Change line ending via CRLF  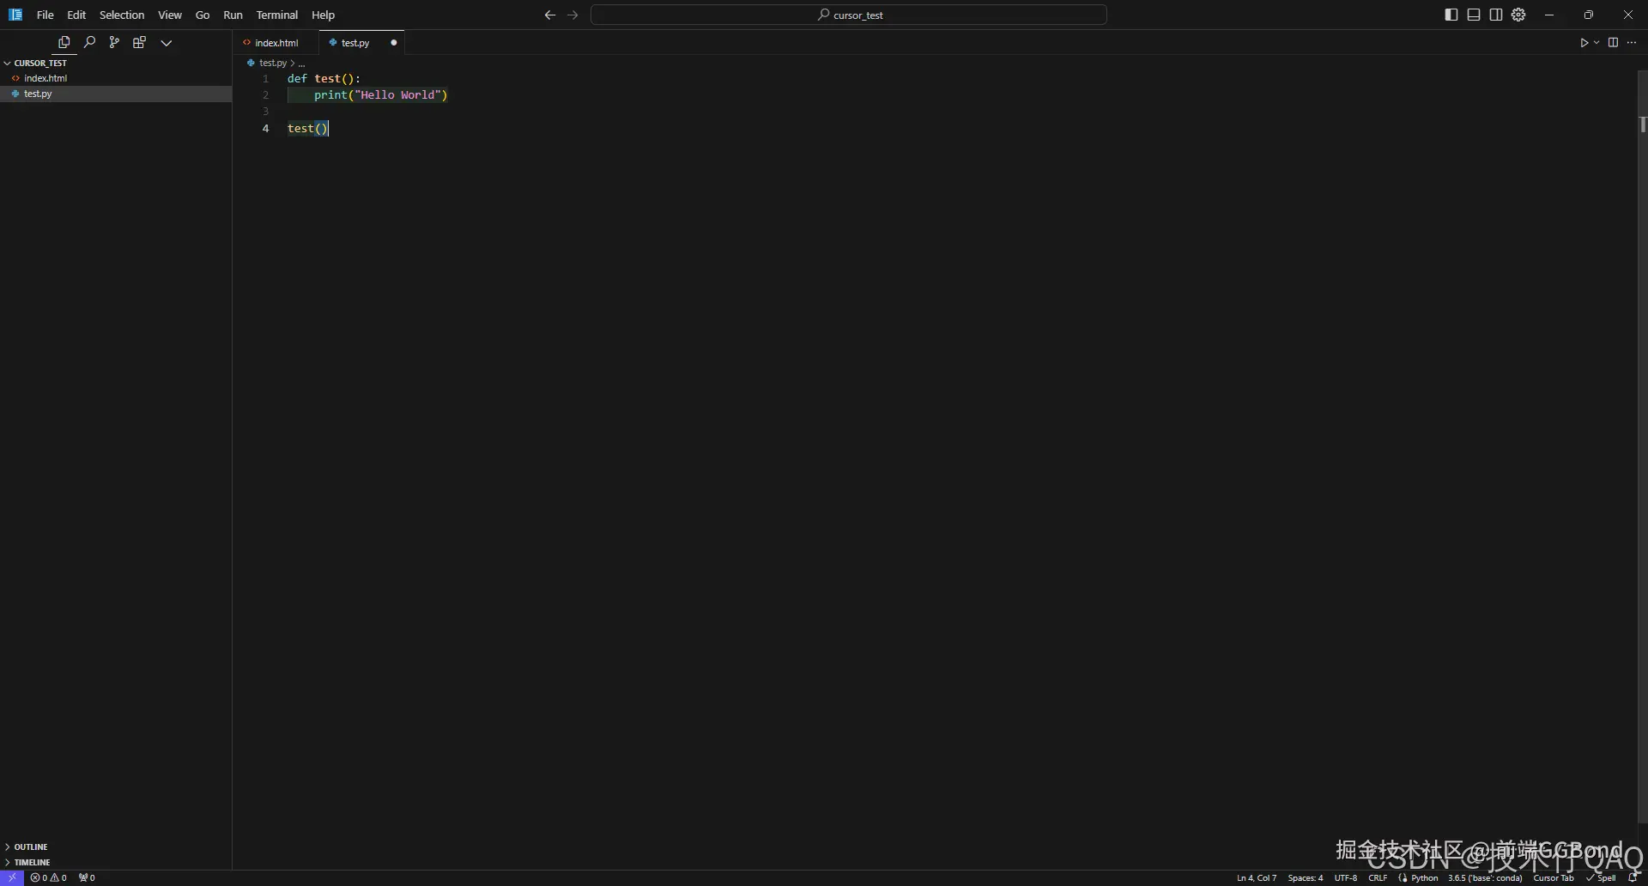click(1378, 877)
